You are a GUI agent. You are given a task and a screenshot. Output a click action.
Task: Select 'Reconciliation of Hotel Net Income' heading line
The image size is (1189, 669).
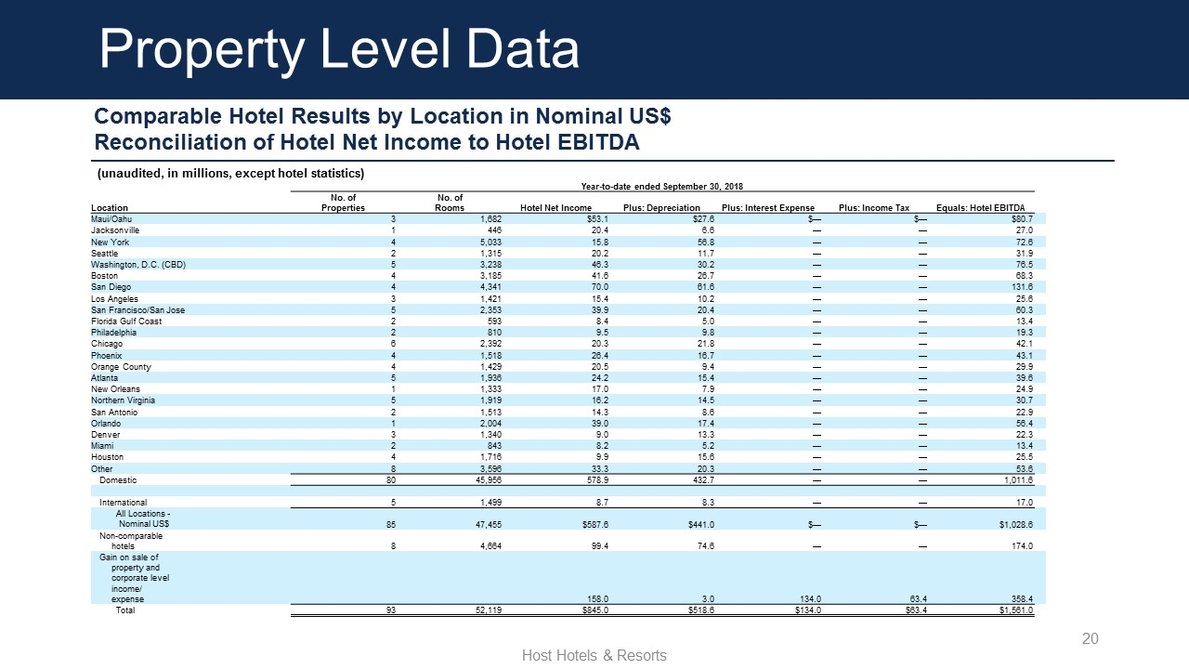click(x=367, y=143)
